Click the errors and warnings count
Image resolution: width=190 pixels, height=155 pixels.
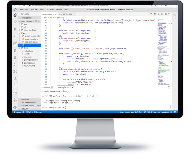(29, 112)
